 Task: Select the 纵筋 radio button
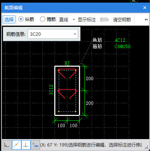(21, 19)
